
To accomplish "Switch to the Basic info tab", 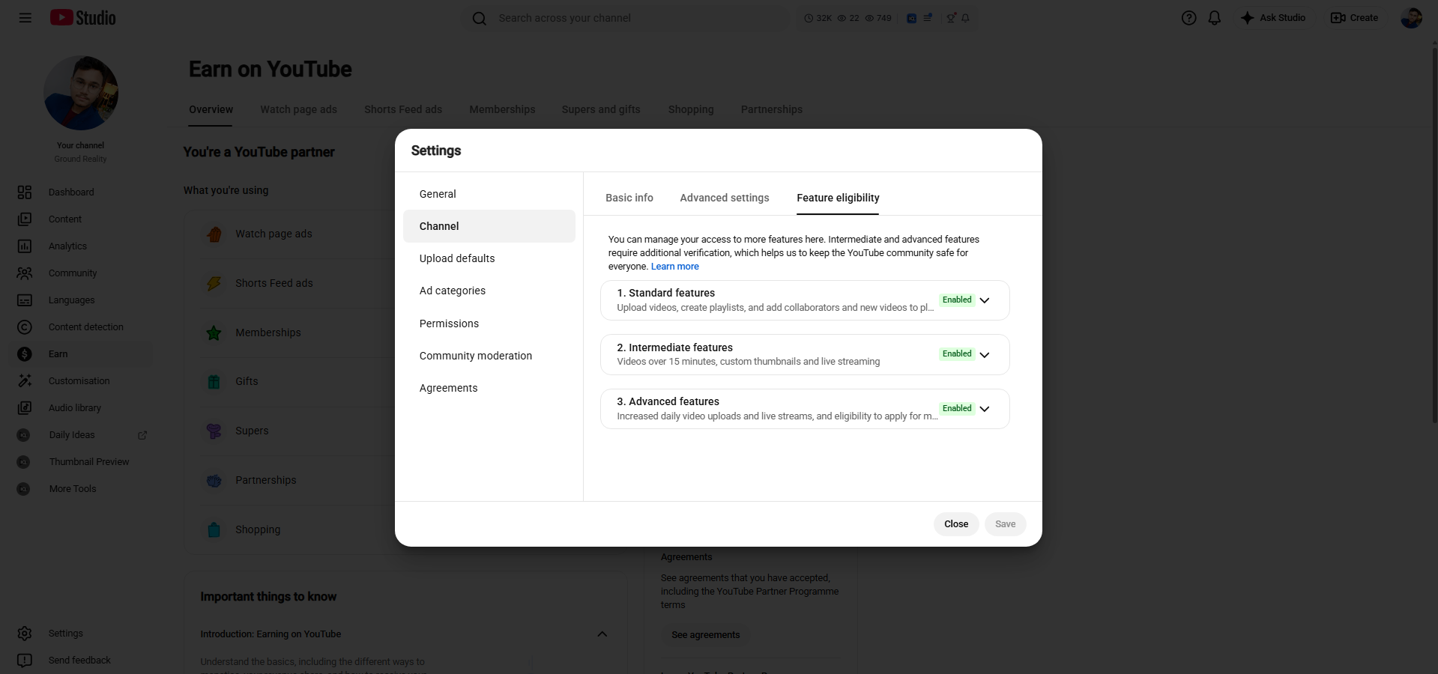I will [x=629, y=198].
